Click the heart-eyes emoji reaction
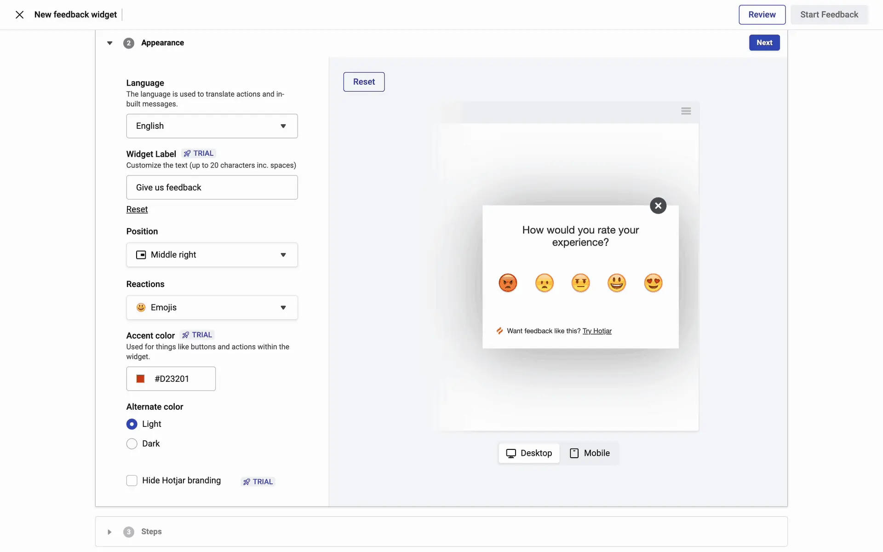Image resolution: width=883 pixels, height=552 pixels. point(653,282)
